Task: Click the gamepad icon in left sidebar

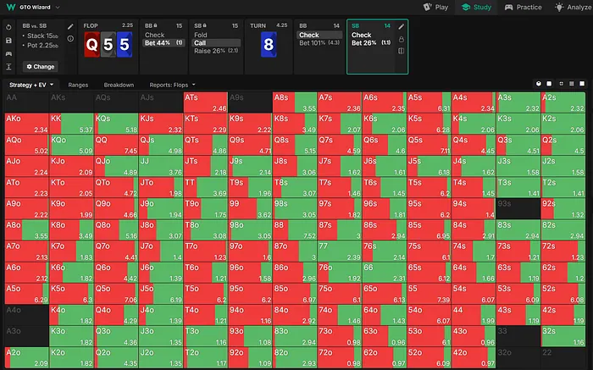Action: tap(8, 53)
